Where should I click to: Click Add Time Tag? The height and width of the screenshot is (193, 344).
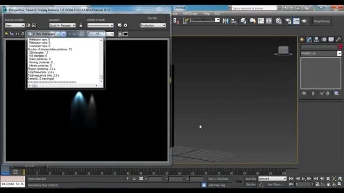[x=217, y=185]
